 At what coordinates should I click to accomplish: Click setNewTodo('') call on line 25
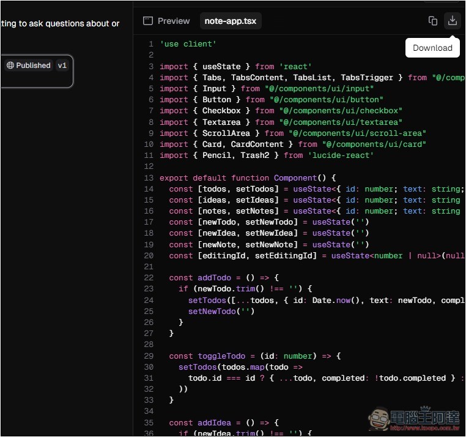[221, 311]
